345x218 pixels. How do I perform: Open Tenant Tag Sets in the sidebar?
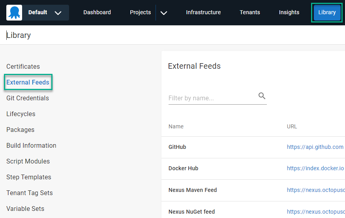tap(30, 193)
